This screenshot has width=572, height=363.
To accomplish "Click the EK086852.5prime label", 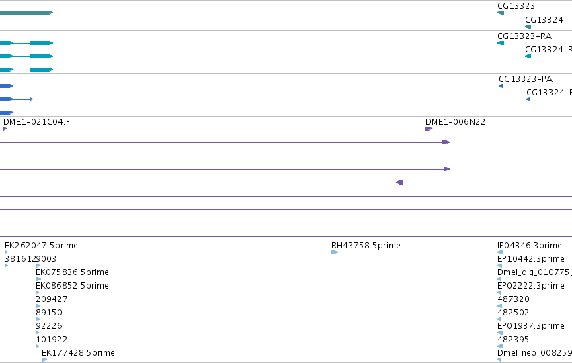I will (72, 286).
